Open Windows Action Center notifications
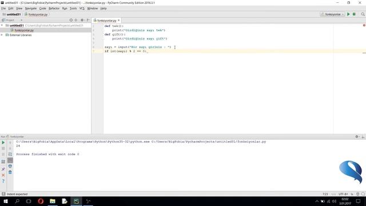Image resolution: width=366 pixels, height=206 pixels. 359,201
